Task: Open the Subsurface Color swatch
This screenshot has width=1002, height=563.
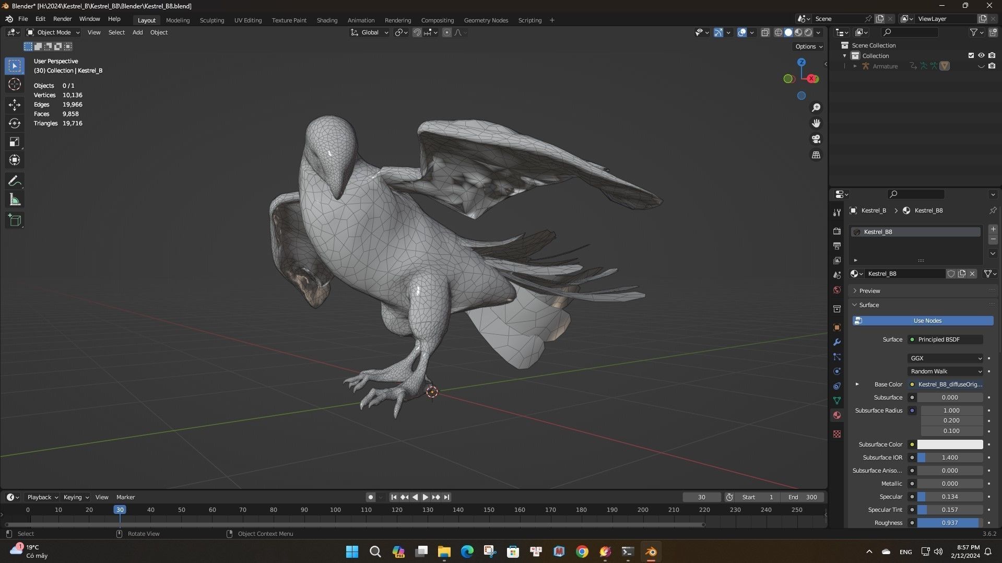Action: click(x=950, y=444)
